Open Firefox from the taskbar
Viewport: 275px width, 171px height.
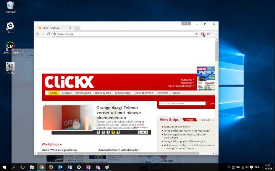coord(51,167)
